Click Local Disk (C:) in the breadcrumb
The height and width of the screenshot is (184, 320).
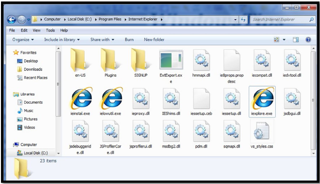click(x=80, y=19)
